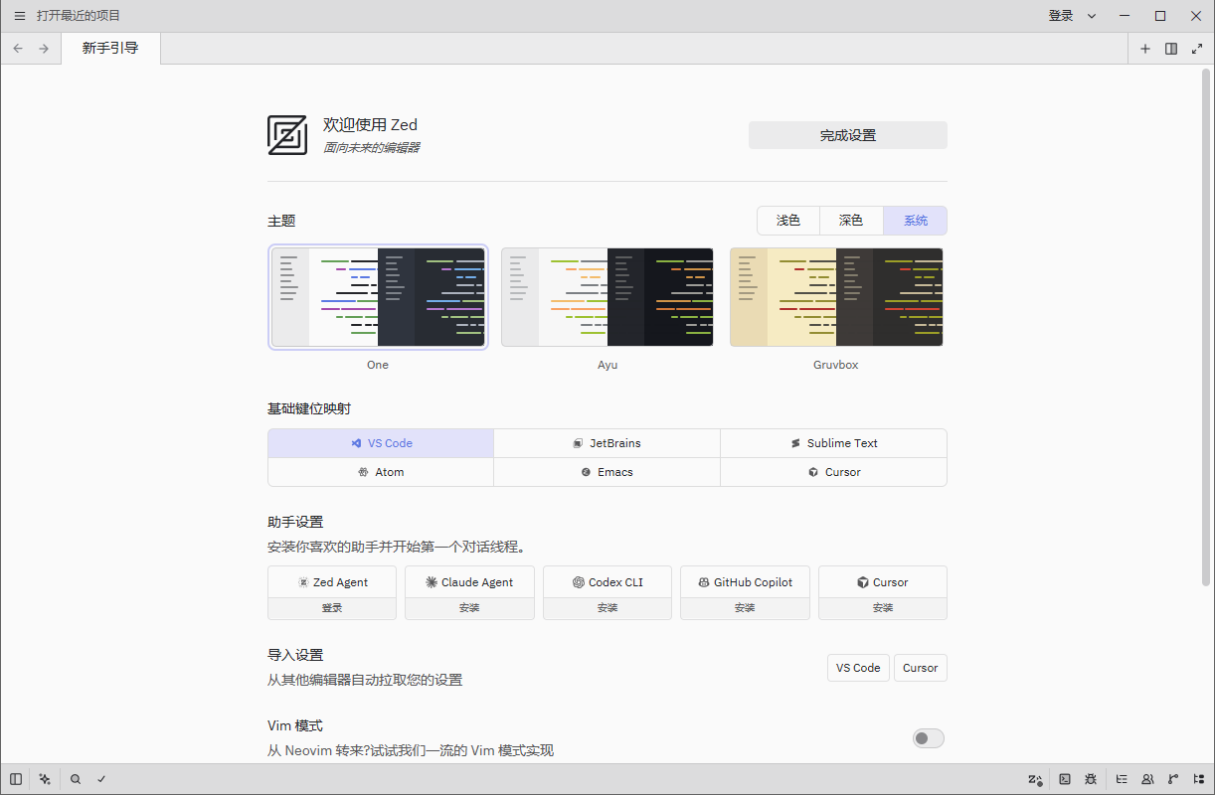Choose the One theme preview
Screen dimensions: 1215x795
[378, 297]
